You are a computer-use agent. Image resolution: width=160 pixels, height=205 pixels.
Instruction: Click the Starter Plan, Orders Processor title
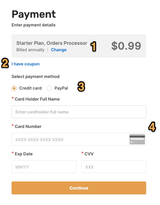pos(52,43)
